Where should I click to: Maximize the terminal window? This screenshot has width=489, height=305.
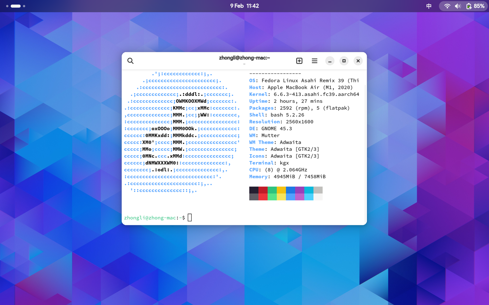point(344,61)
